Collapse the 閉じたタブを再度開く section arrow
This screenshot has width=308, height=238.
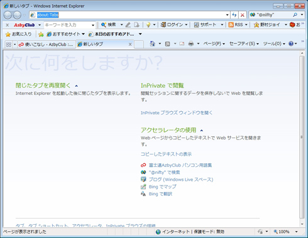(x=77, y=86)
